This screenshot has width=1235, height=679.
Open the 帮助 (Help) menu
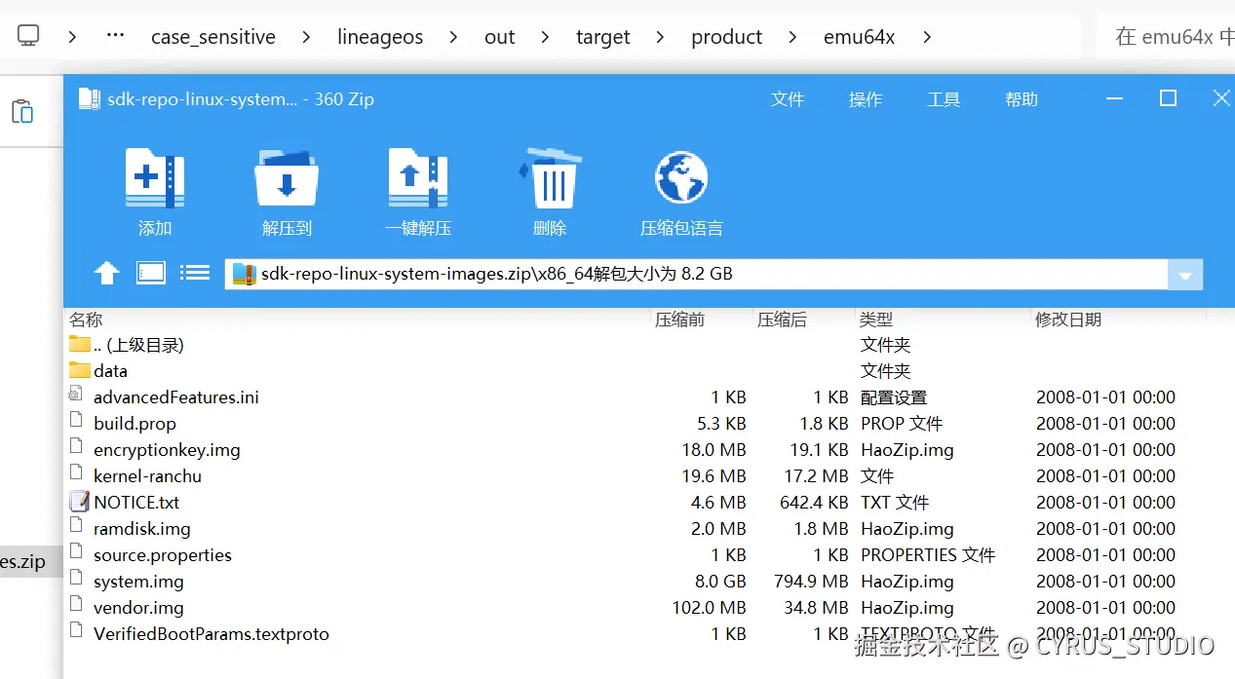click(1022, 99)
